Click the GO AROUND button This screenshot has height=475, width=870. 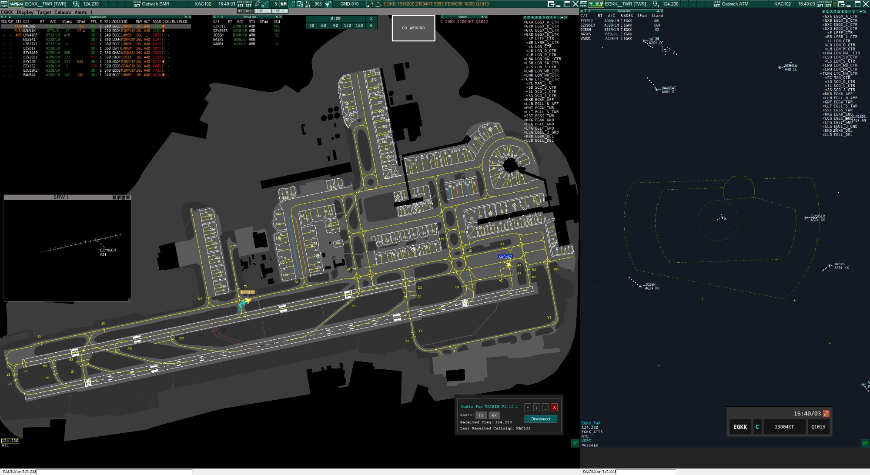413,28
